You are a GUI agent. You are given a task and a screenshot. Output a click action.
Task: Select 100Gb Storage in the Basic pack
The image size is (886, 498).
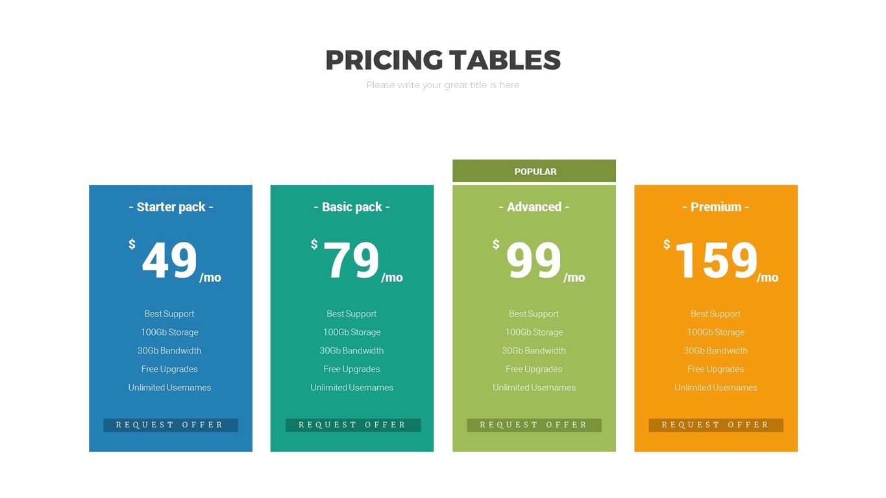[352, 332]
